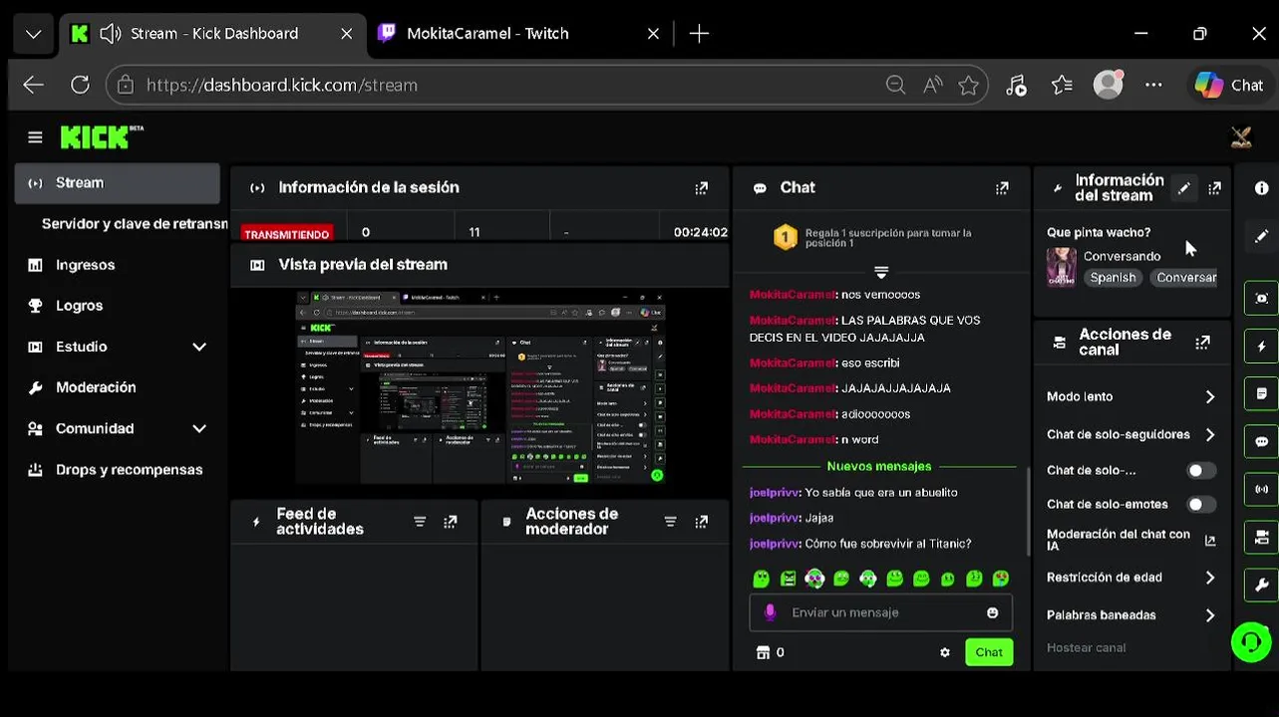Open the Copilot Chat button in the browser
1279x717 pixels.
[x=1230, y=86]
